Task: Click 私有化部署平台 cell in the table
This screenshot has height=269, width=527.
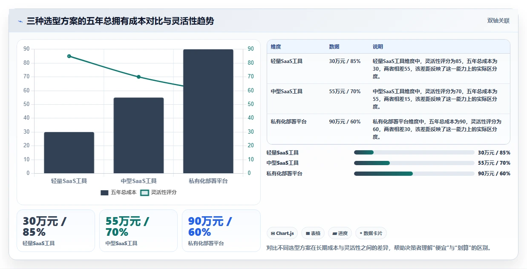Action: [x=288, y=122]
